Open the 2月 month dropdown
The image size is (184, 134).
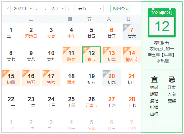tap(57, 9)
